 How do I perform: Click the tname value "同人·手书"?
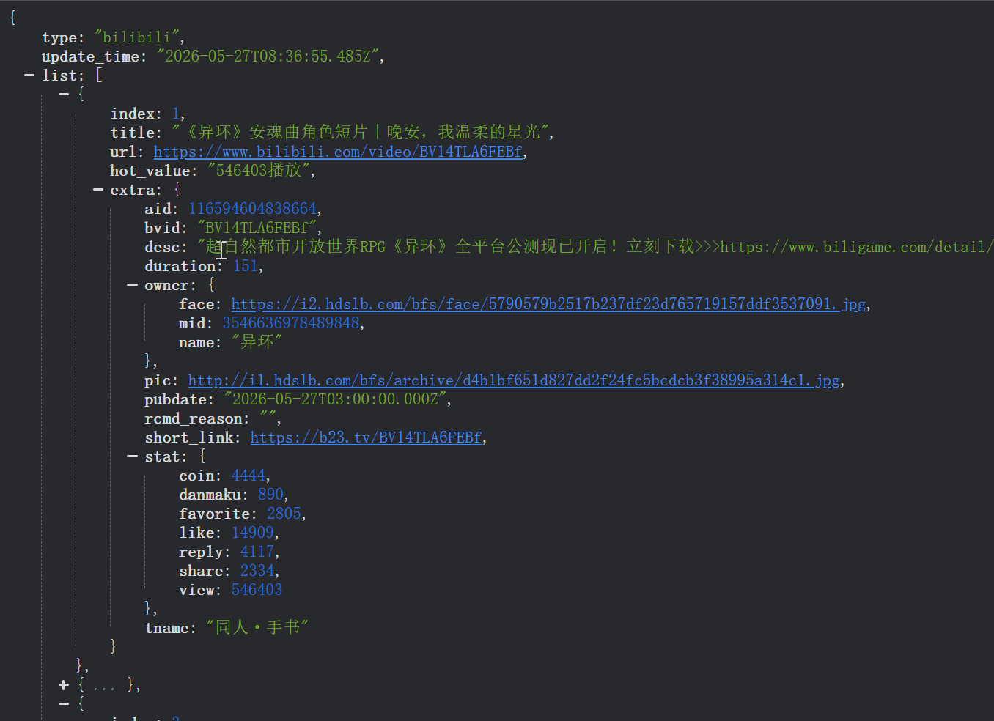pos(257,628)
